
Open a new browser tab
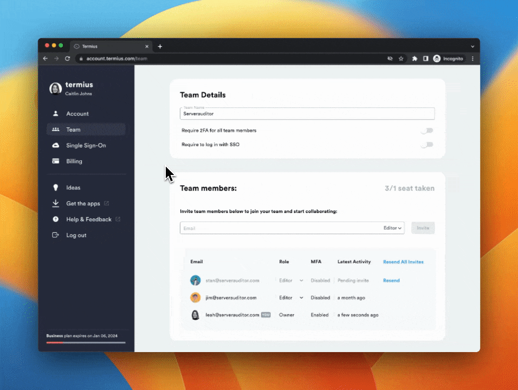[160, 47]
